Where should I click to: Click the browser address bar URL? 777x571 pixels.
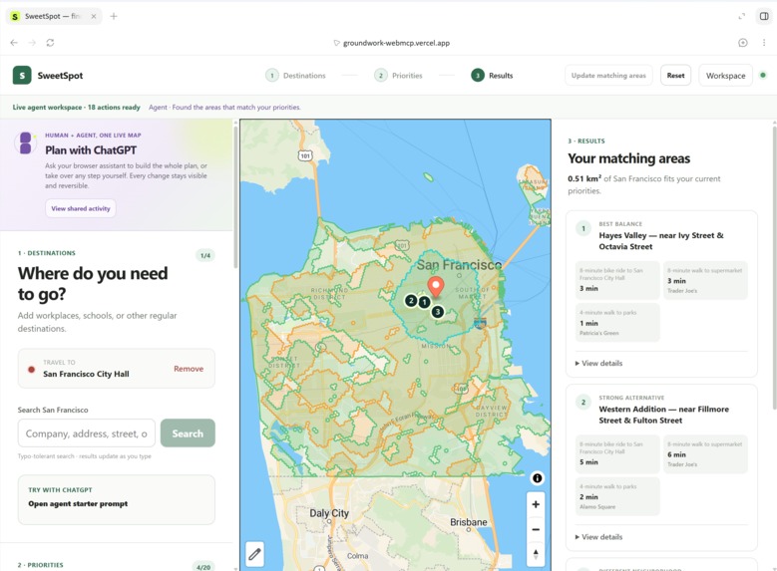pyautogui.click(x=396, y=43)
